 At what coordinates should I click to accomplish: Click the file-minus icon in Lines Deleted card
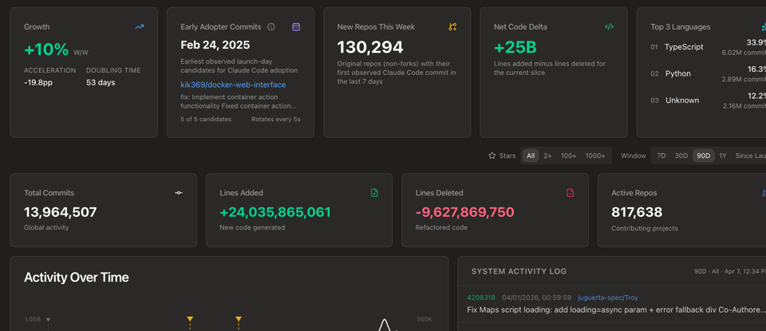(x=570, y=193)
